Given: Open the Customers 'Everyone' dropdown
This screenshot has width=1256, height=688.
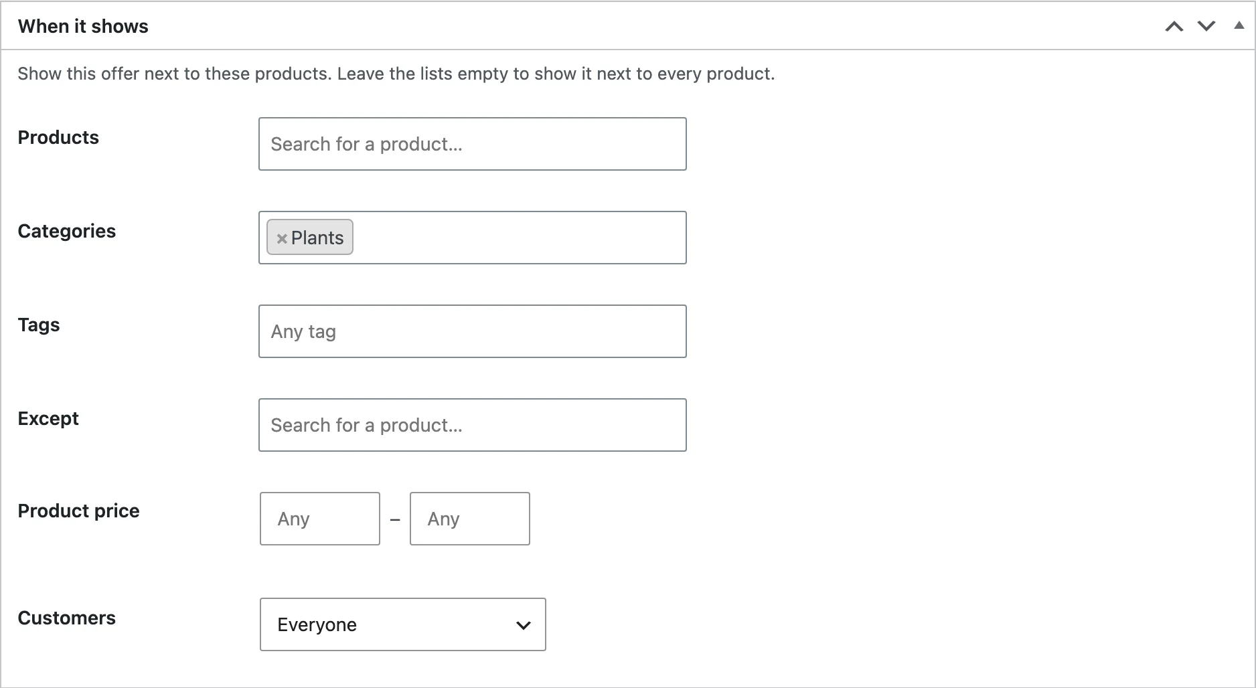Looking at the screenshot, I should (x=403, y=624).
